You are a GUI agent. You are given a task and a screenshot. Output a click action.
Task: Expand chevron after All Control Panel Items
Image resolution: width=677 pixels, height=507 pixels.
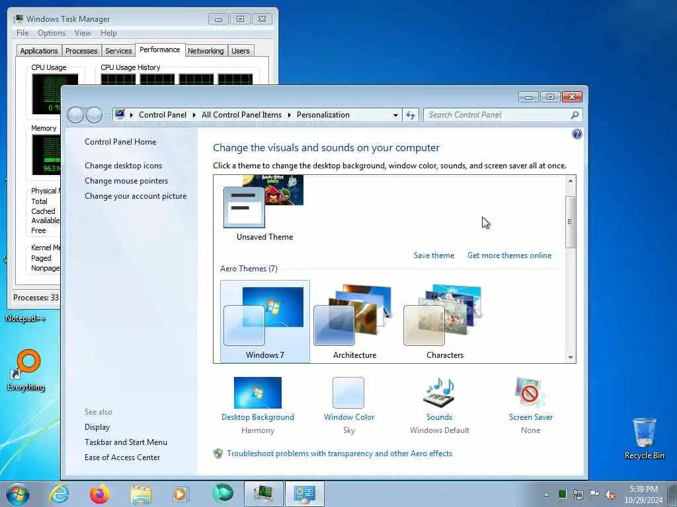[x=289, y=115]
